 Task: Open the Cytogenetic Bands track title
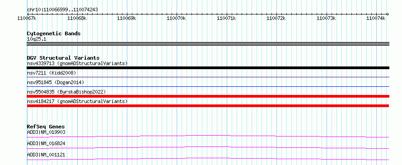point(54,33)
